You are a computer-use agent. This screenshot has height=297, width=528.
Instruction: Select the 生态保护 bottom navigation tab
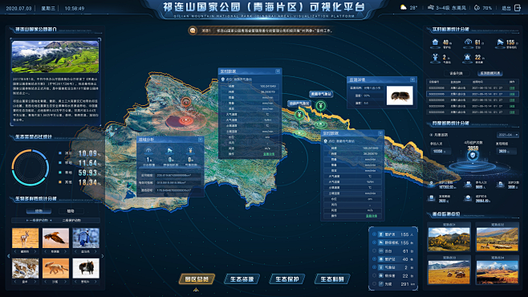pos(287,279)
